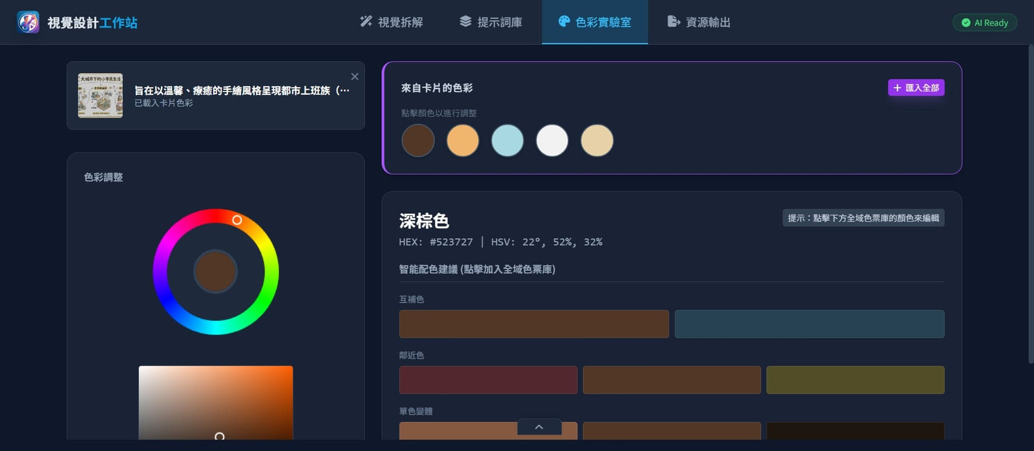The width and height of the screenshot is (1034, 451).
Task: Select the beige card color swatch
Action: pyautogui.click(x=597, y=140)
